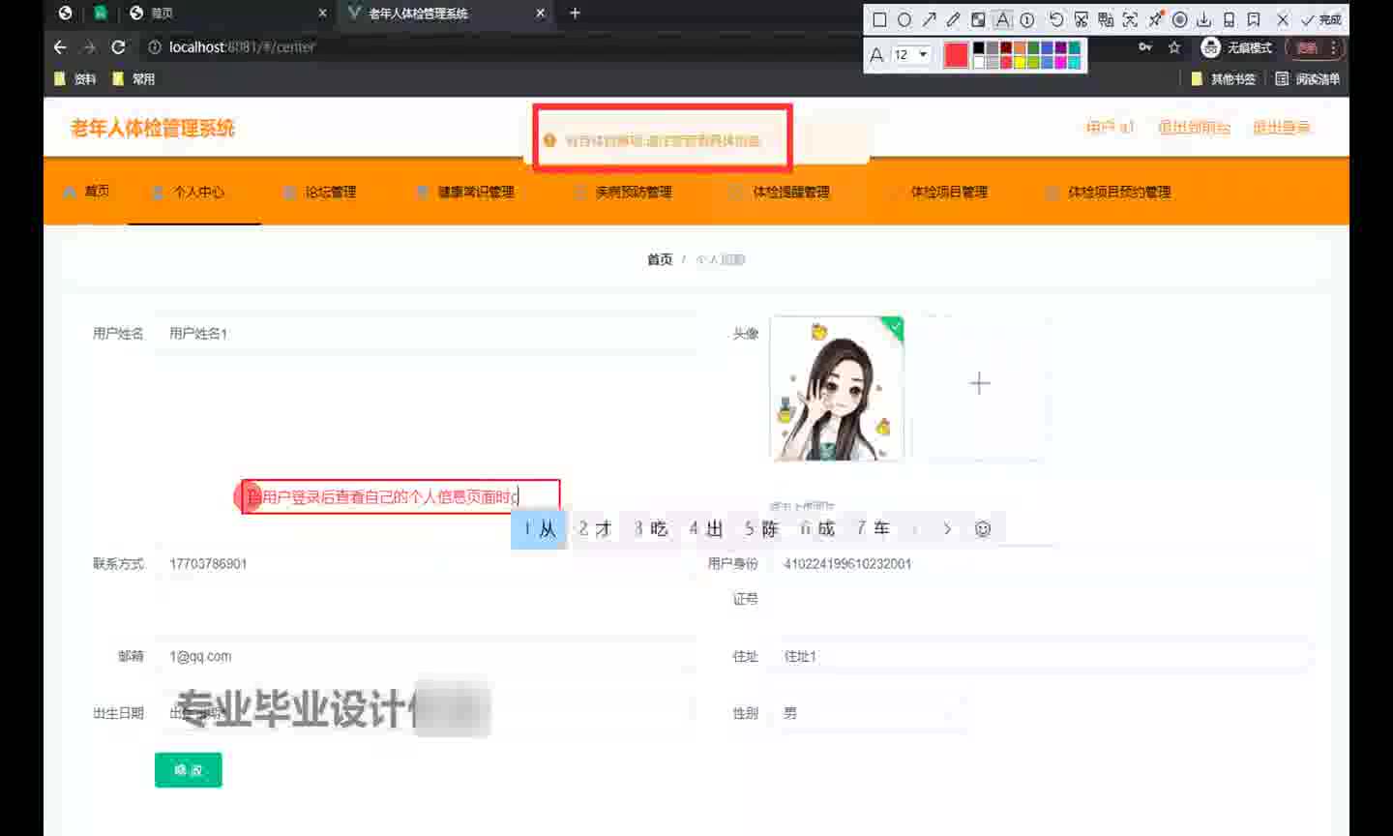The image size is (1393, 836).
Task: Open Chrome's three-dot menu
Action: click(x=1334, y=47)
